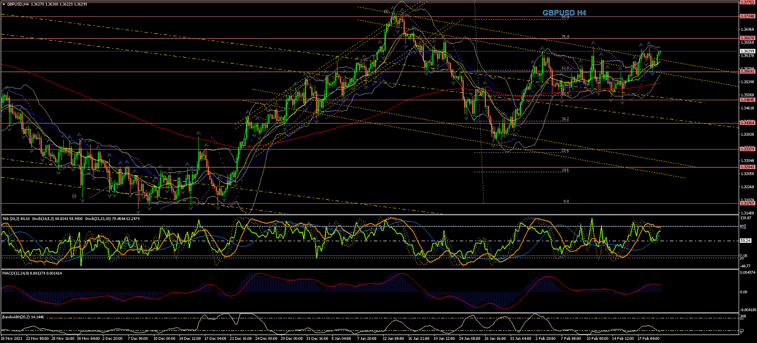Image resolution: width=757 pixels, height=343 pixels.
Task: Click the 1.31767 bottom level price tag
Action: pyautogui.click(x=746, y=203)
